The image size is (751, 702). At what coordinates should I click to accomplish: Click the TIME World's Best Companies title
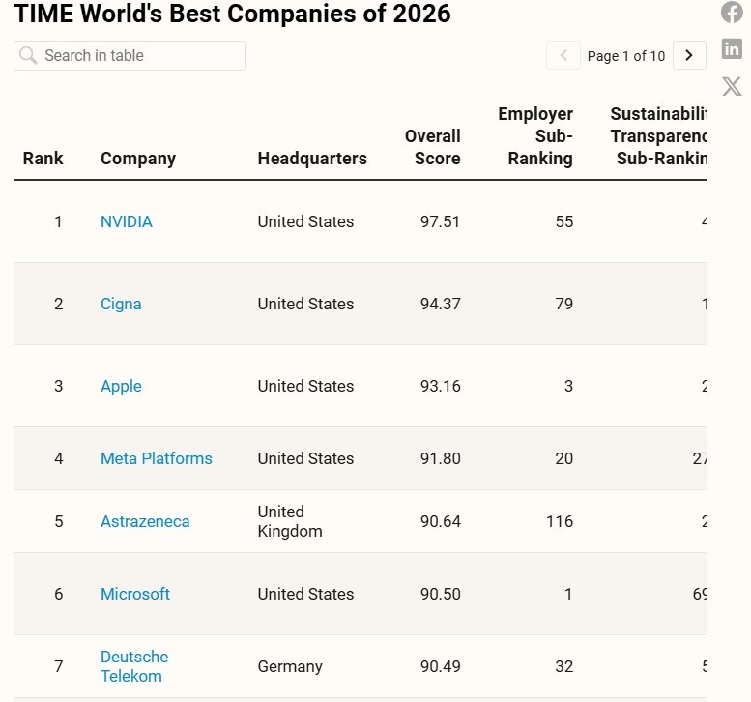[x=232, y=14]
